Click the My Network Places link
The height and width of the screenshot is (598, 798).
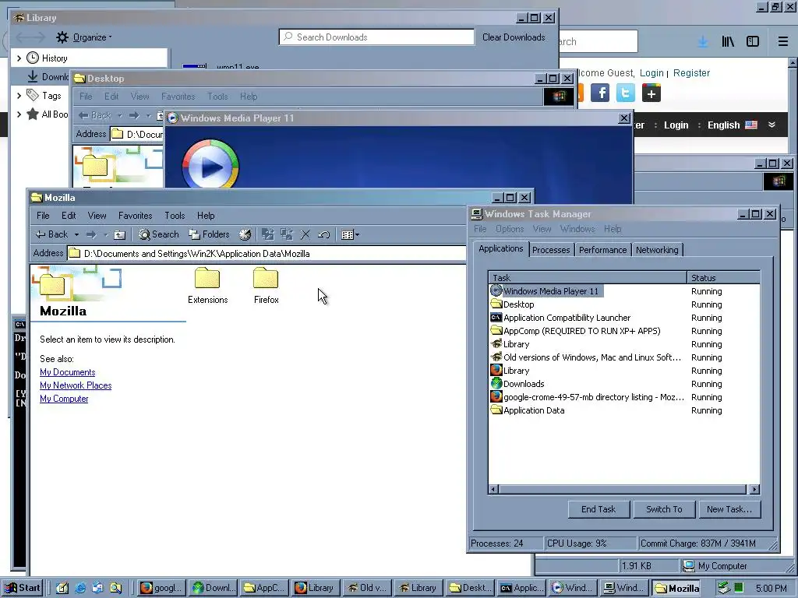click(x=76, y=385)
